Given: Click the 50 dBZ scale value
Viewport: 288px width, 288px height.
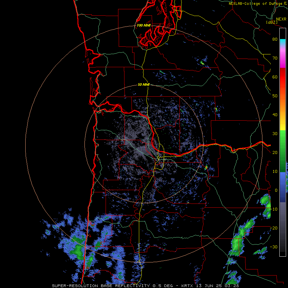Looking at the screenshot, I should click(x=275, y=96).
